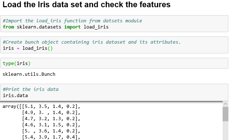The width and height of the screenshot is (236, 140).
Task: Click the code cell 'type(iris)'
Action: click(x=114, y=63)
